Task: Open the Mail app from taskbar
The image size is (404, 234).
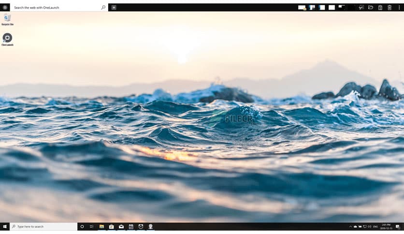Action: pos(121,226)
